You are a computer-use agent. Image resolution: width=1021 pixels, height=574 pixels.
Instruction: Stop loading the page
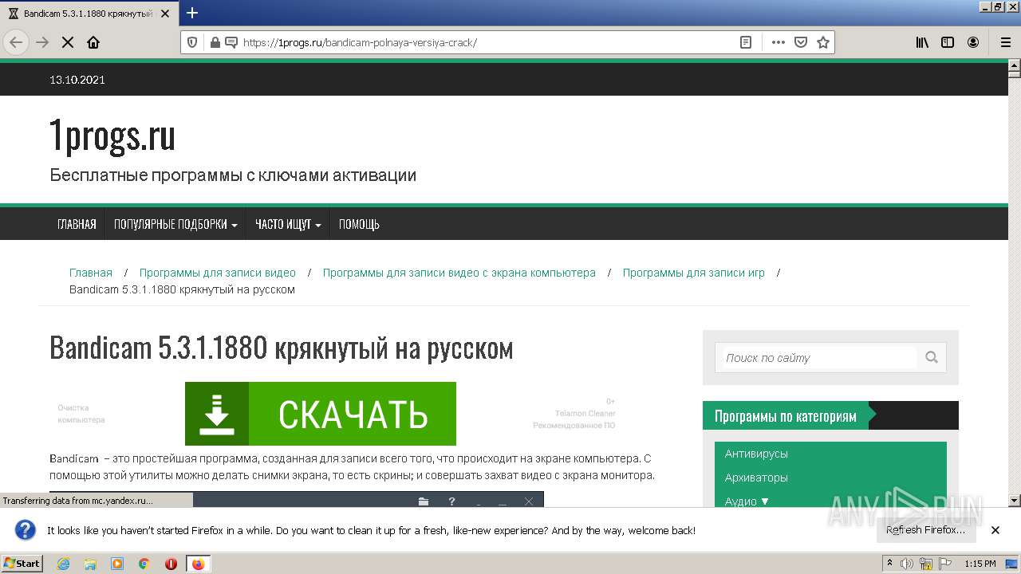pos(68,42)
